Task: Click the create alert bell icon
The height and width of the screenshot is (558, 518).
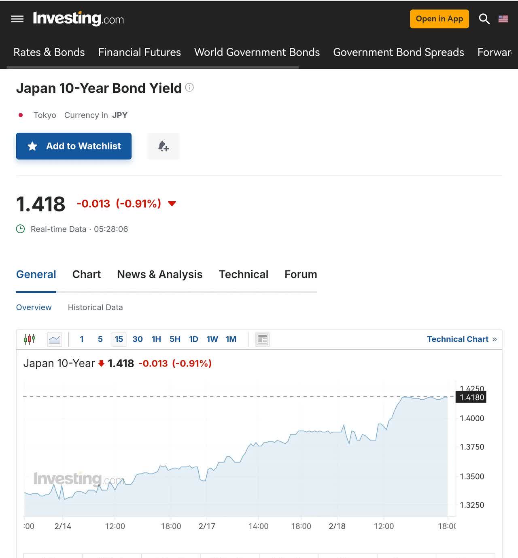Action: click(163, 146)
